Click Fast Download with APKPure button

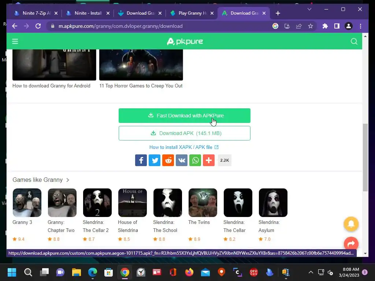(185, 116)
